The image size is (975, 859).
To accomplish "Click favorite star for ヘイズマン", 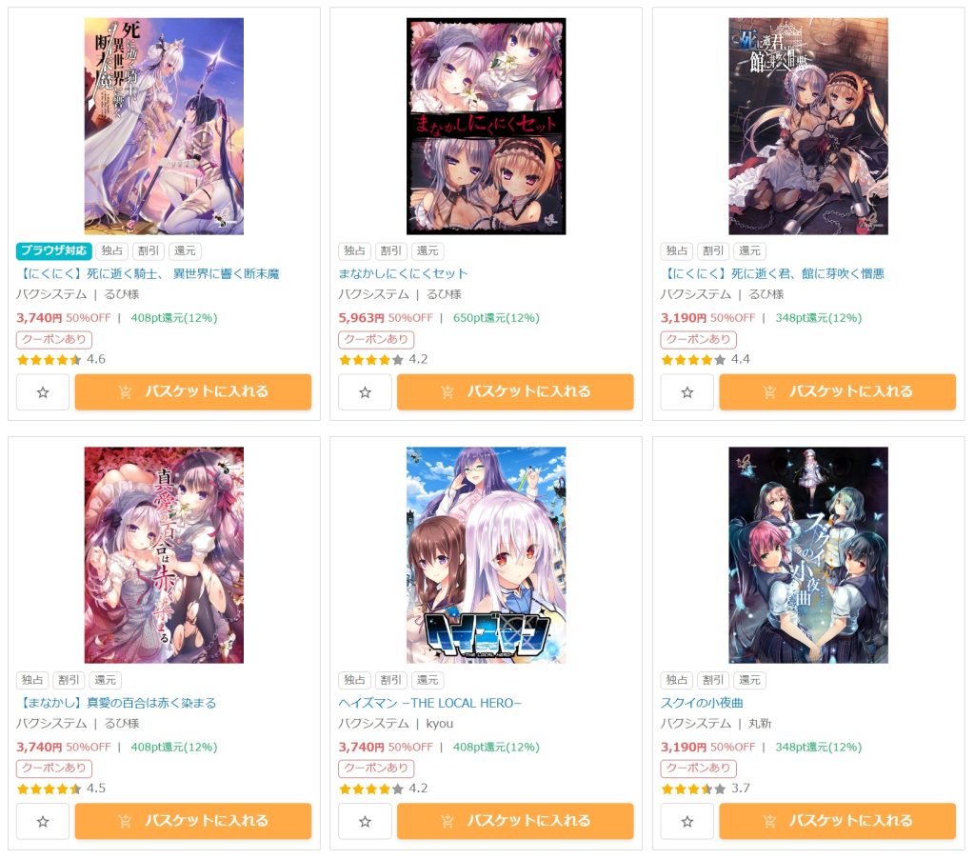I will pos(365,822).
